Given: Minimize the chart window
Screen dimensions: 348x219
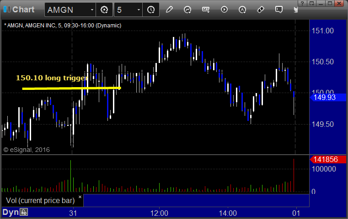Looking at the screenshot, I should click(321, 3).
